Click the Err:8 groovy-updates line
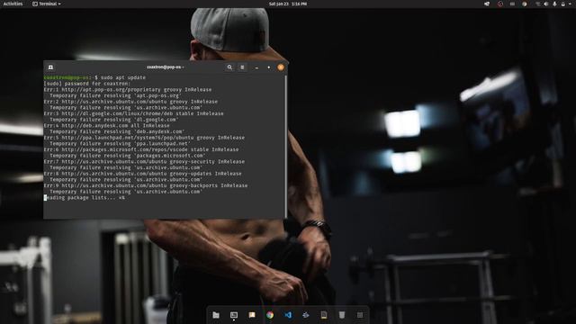 click(x=142, y=174)
